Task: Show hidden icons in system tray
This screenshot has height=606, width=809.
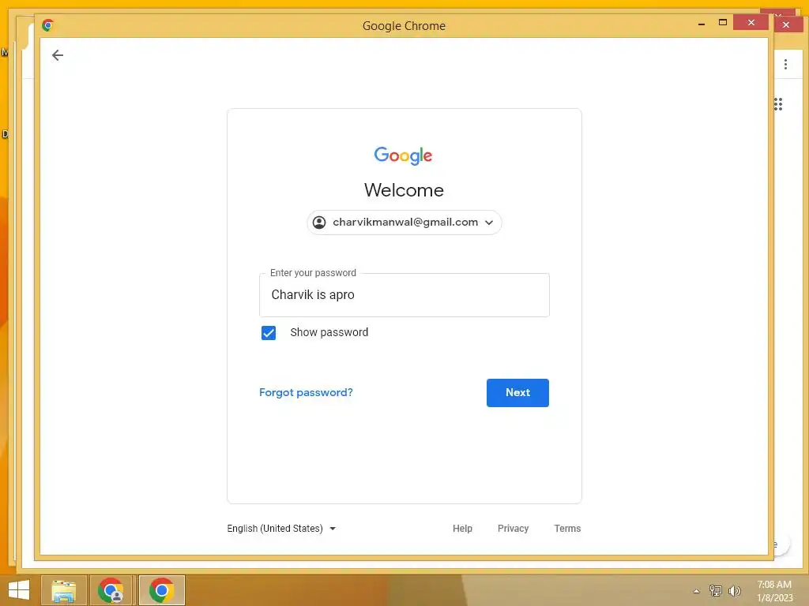Action: tap(697, 591)
